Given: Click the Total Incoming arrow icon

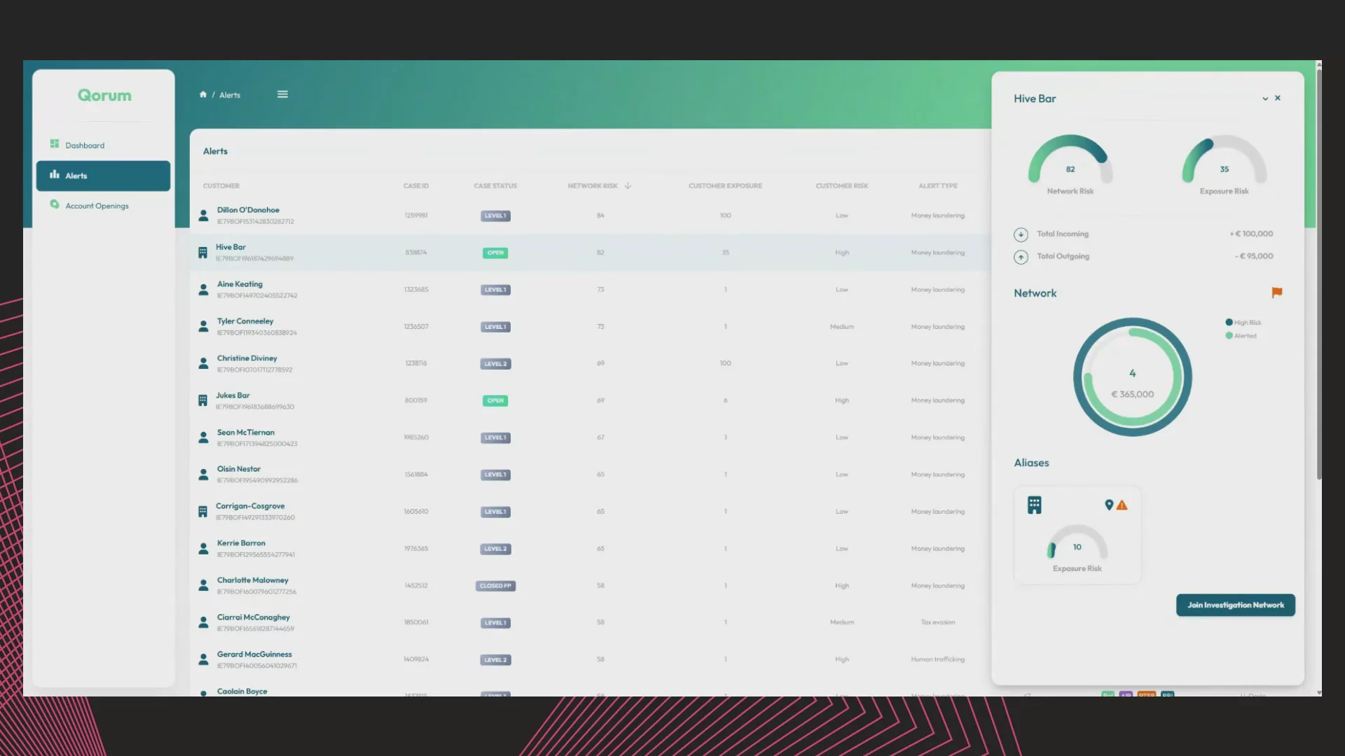Looking at the screenshot, I should [1021, 234].
